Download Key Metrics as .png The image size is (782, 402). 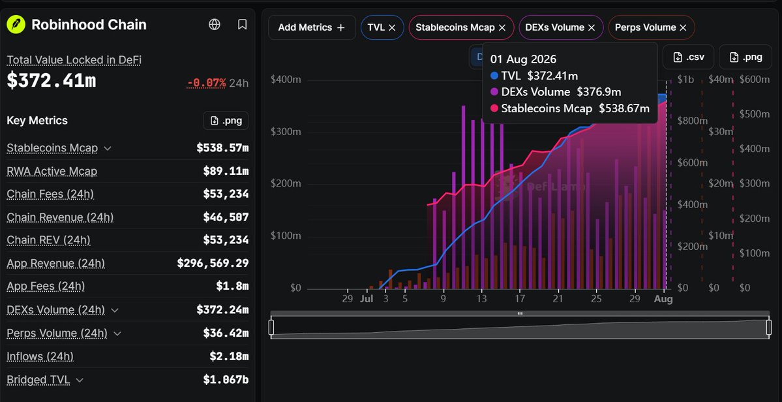click(x=226, y=121)
